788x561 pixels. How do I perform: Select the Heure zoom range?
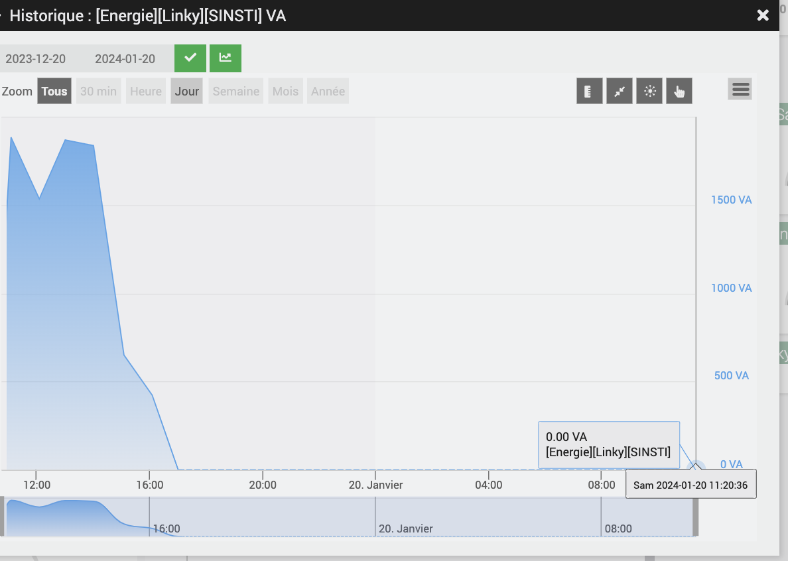pos(146,91)
